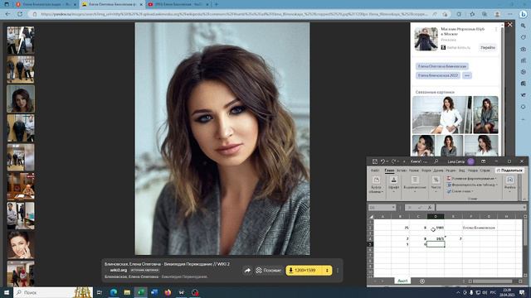The width and height of the screenshot is (531, 298).
Task: Close the image viewer with X icon
Action: [509, 25]
